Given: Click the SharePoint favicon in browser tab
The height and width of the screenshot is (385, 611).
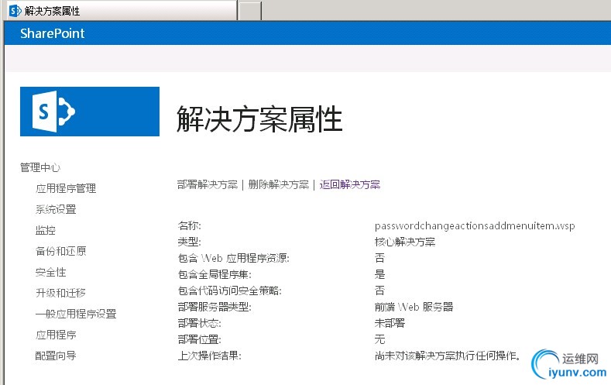Looking at the screenshot, I should 15,11.
